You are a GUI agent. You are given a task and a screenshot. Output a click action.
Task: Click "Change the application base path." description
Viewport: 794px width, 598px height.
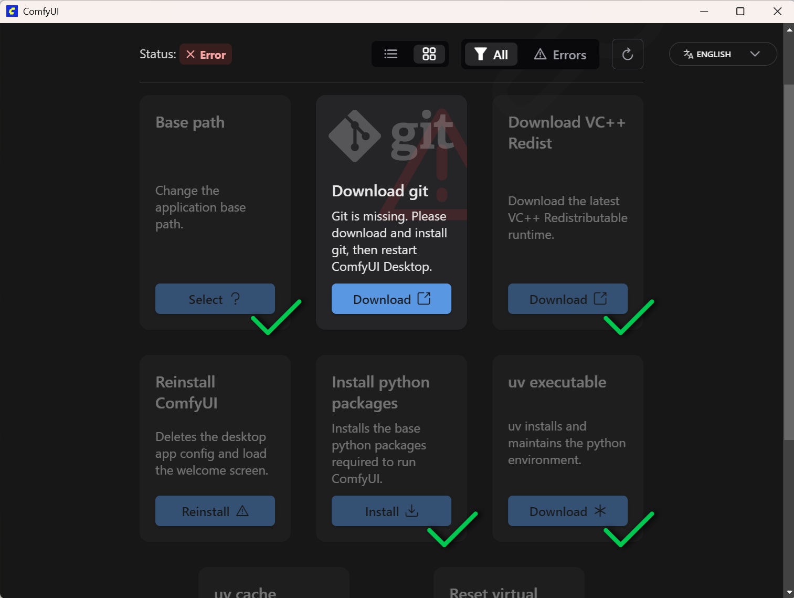[200, 207]
